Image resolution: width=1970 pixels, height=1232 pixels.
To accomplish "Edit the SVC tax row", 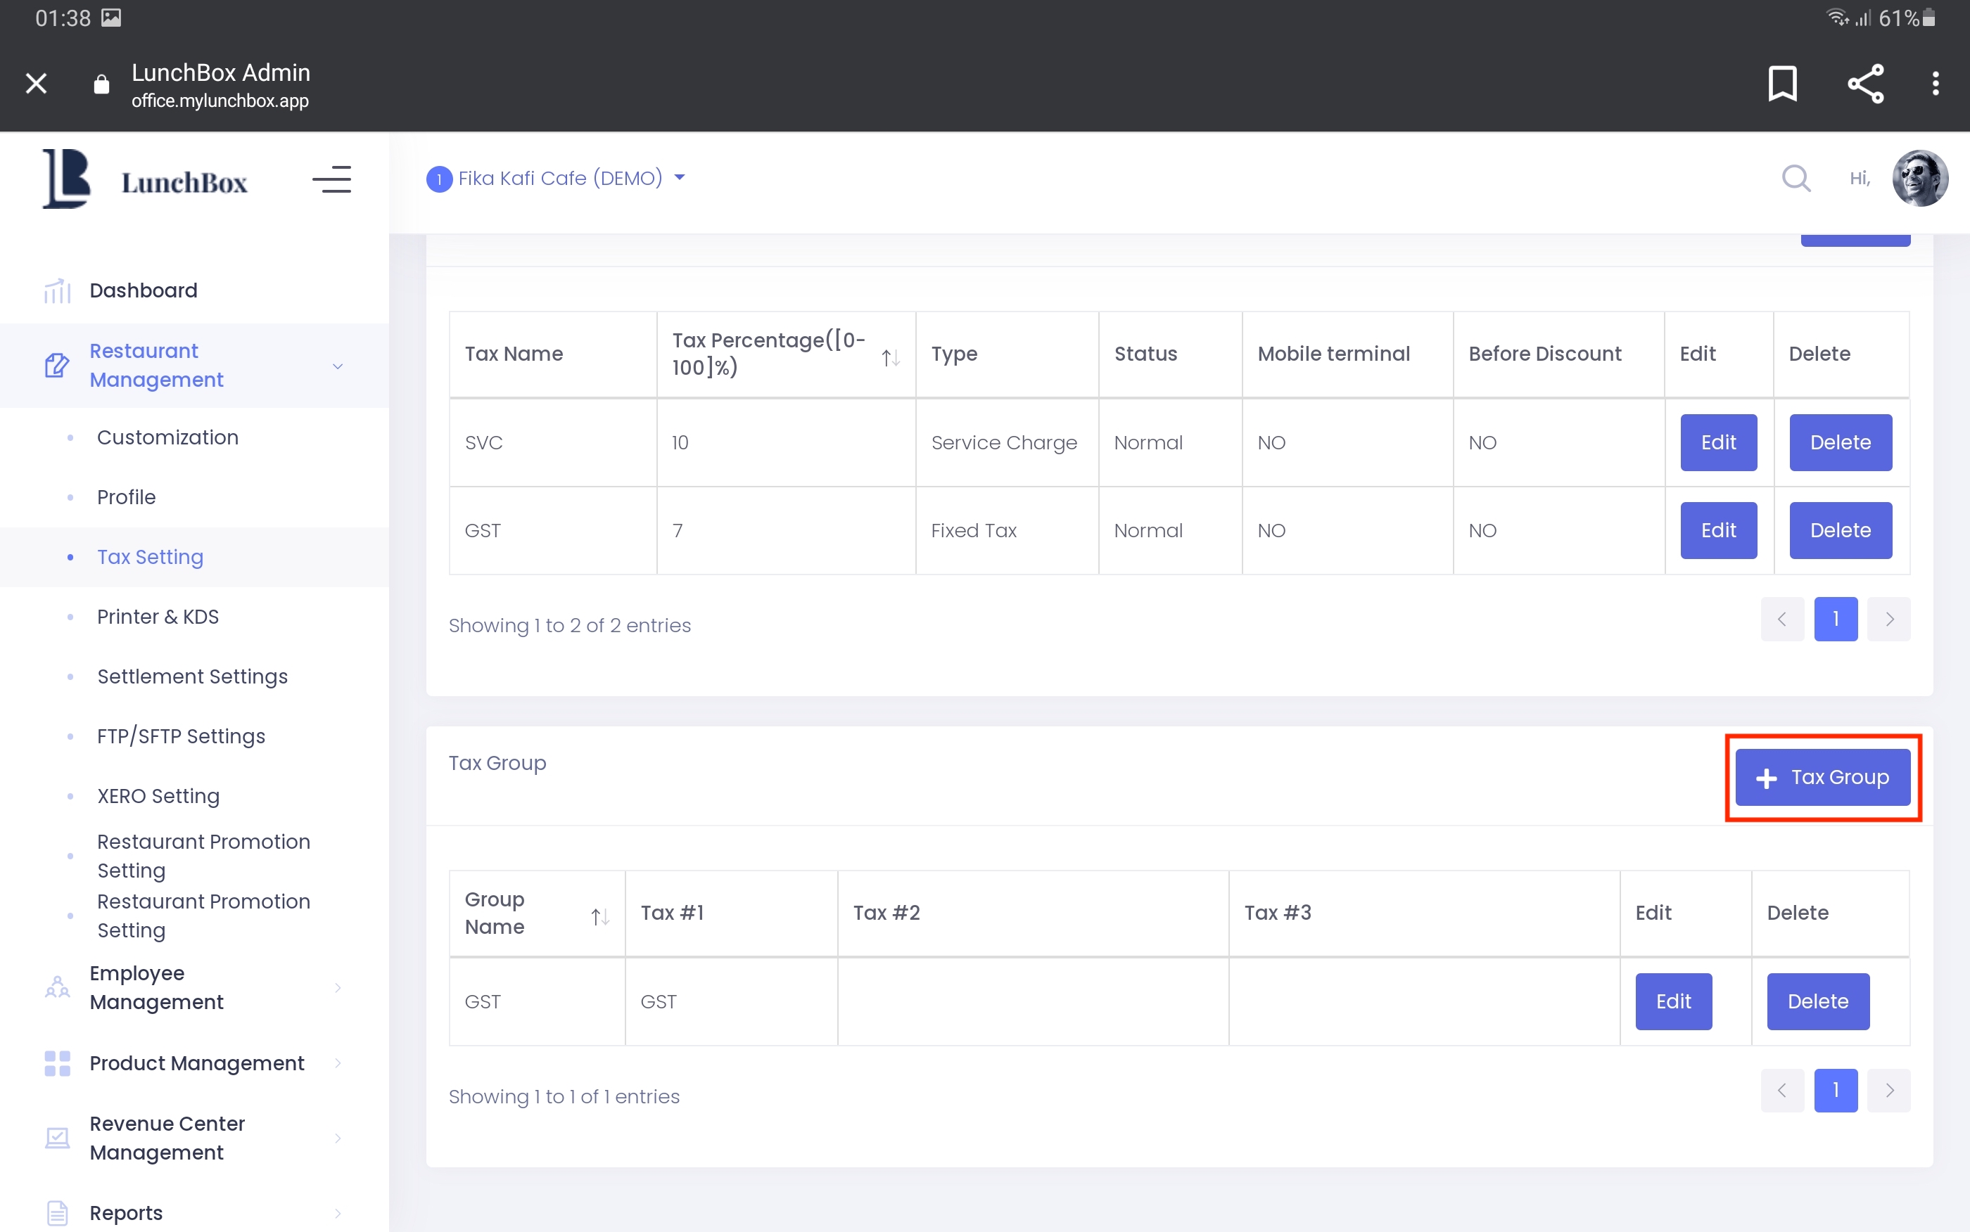I will point(1718,442).
